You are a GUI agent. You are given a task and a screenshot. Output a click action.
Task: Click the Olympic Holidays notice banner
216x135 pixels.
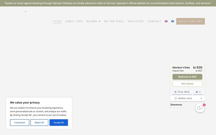[x=108, y=3]
